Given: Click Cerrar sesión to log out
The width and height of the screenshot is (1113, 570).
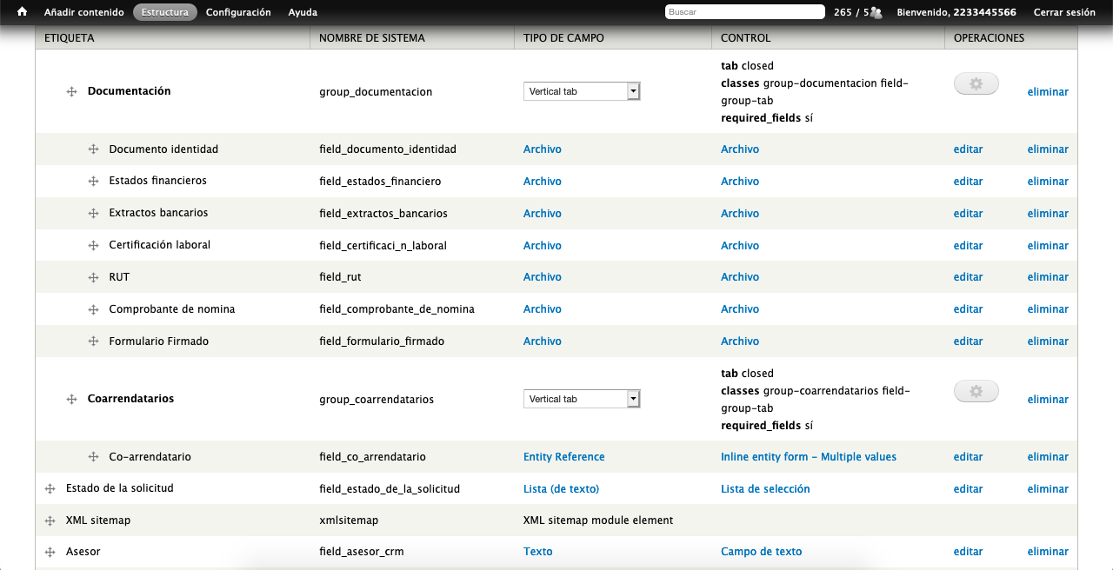Looking at the screenshot, I should 1064,12.
